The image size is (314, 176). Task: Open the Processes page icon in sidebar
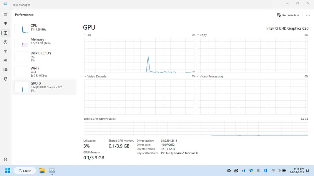pos(5,24)
